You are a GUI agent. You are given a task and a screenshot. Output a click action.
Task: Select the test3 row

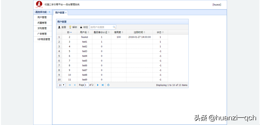(112, 51)
